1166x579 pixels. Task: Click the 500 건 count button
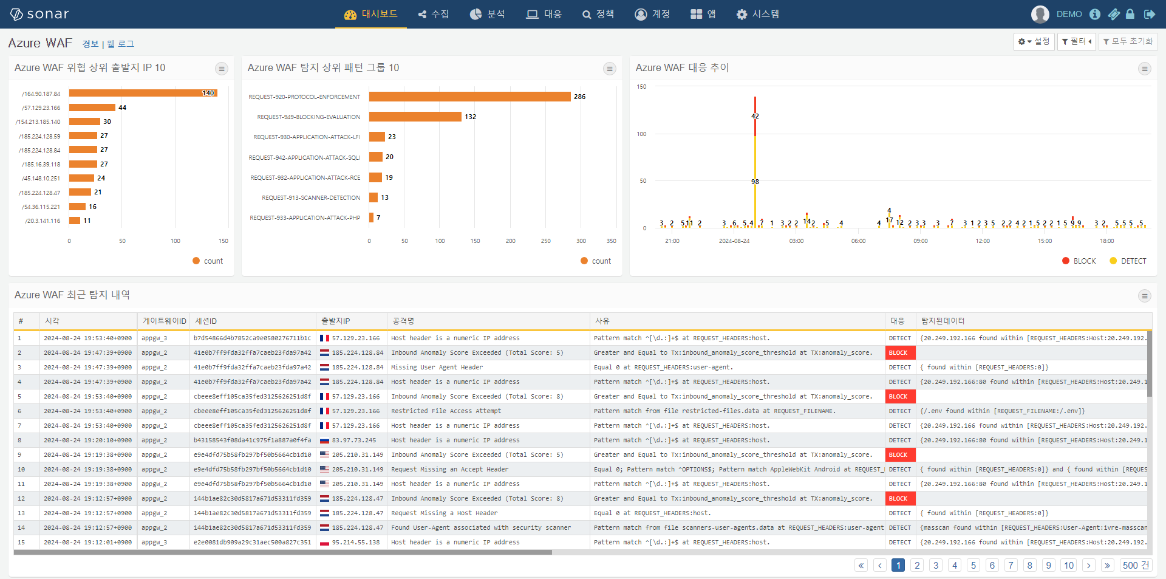(x=1136, y=565)
